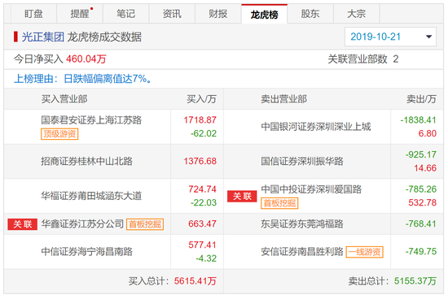Select 华福证券莆田城涵东大道 buyer row
Image resolution: width=448 pixels, height=295 pixels.
pos(114,196)
